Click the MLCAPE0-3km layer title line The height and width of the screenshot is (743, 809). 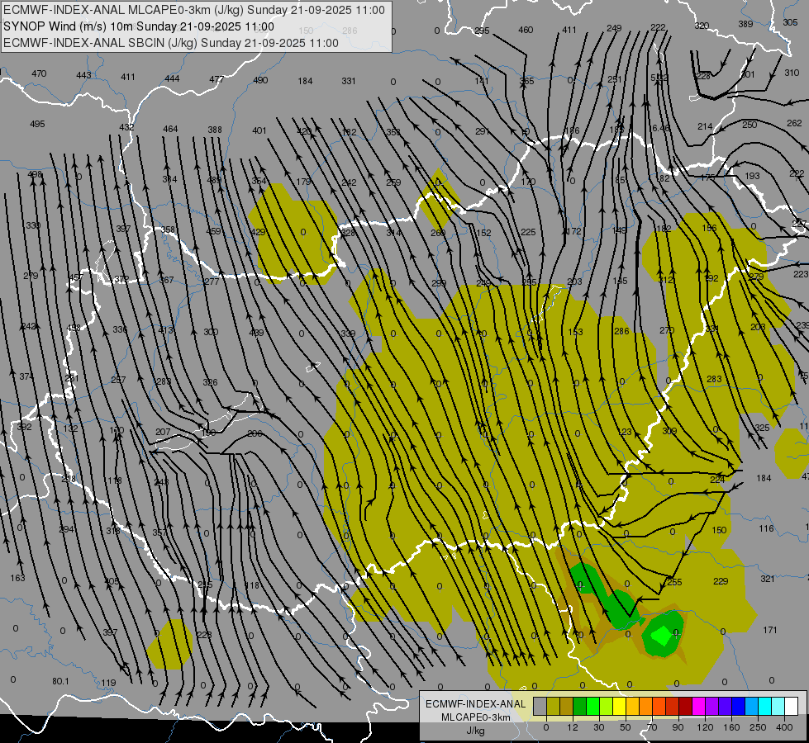[x=194, y=10]
